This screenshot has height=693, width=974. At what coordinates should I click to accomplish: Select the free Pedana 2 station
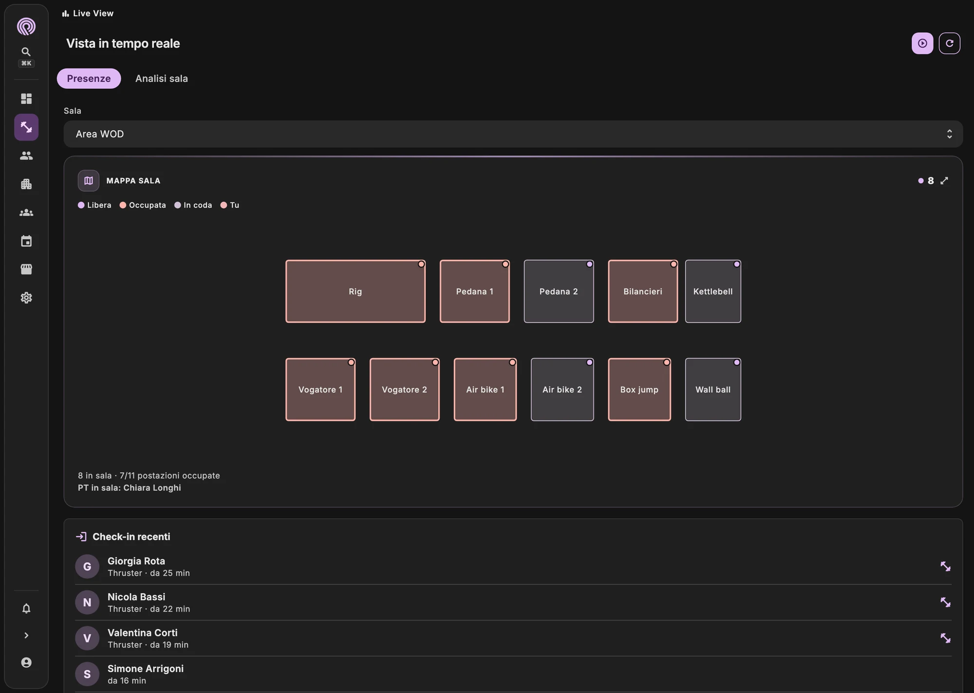point(559,291)
